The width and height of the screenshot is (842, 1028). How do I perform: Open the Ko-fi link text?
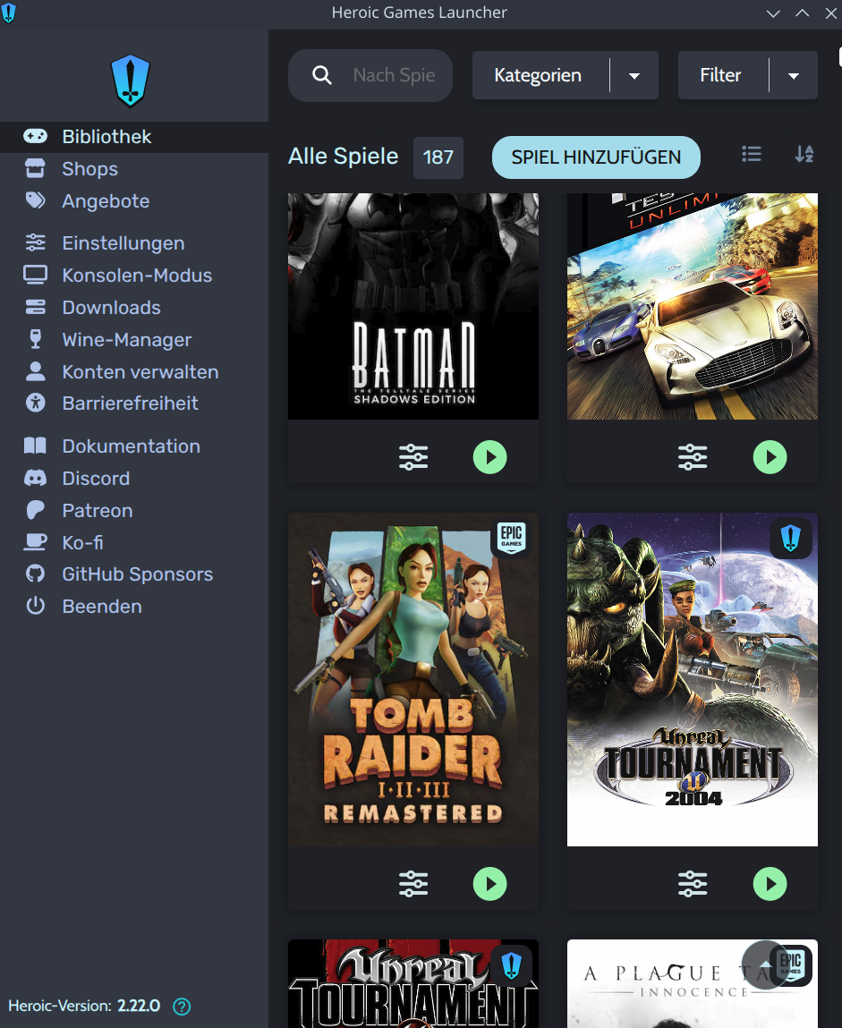coord(82,542)
